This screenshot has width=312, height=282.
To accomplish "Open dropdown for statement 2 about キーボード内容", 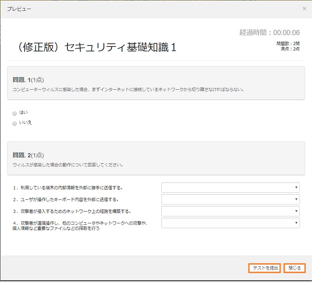I will pyautogui.click(x=230, y=199).
